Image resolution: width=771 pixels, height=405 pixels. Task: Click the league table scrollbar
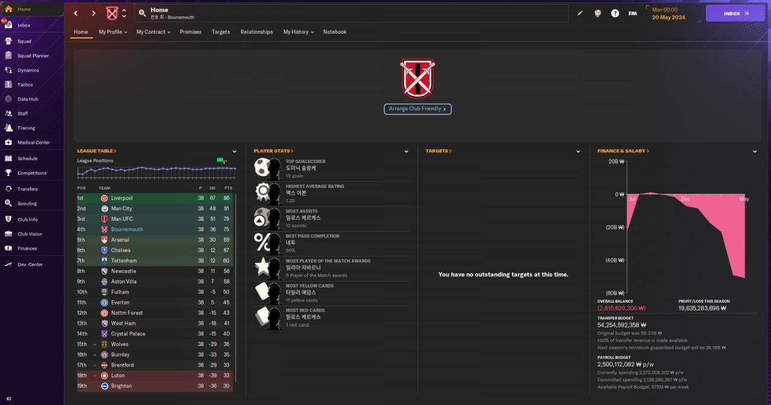pos(236,287)
